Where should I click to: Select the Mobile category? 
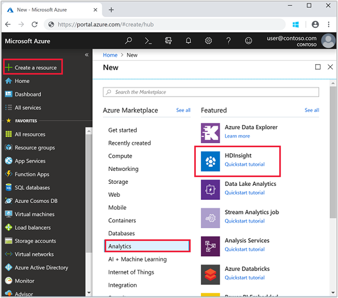point(117,208)
